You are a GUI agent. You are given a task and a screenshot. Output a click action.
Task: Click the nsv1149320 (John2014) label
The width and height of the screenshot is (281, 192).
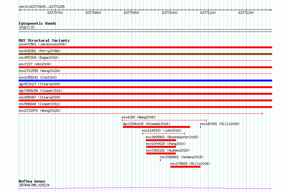(x=162, y=130)
